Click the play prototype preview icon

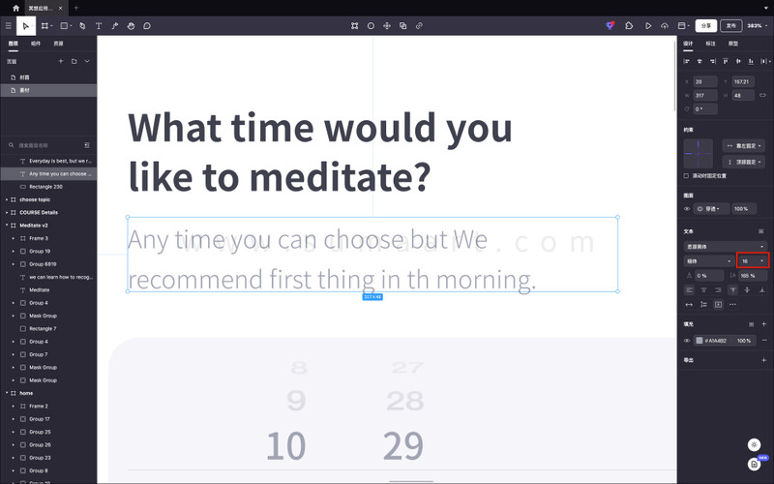648,26
